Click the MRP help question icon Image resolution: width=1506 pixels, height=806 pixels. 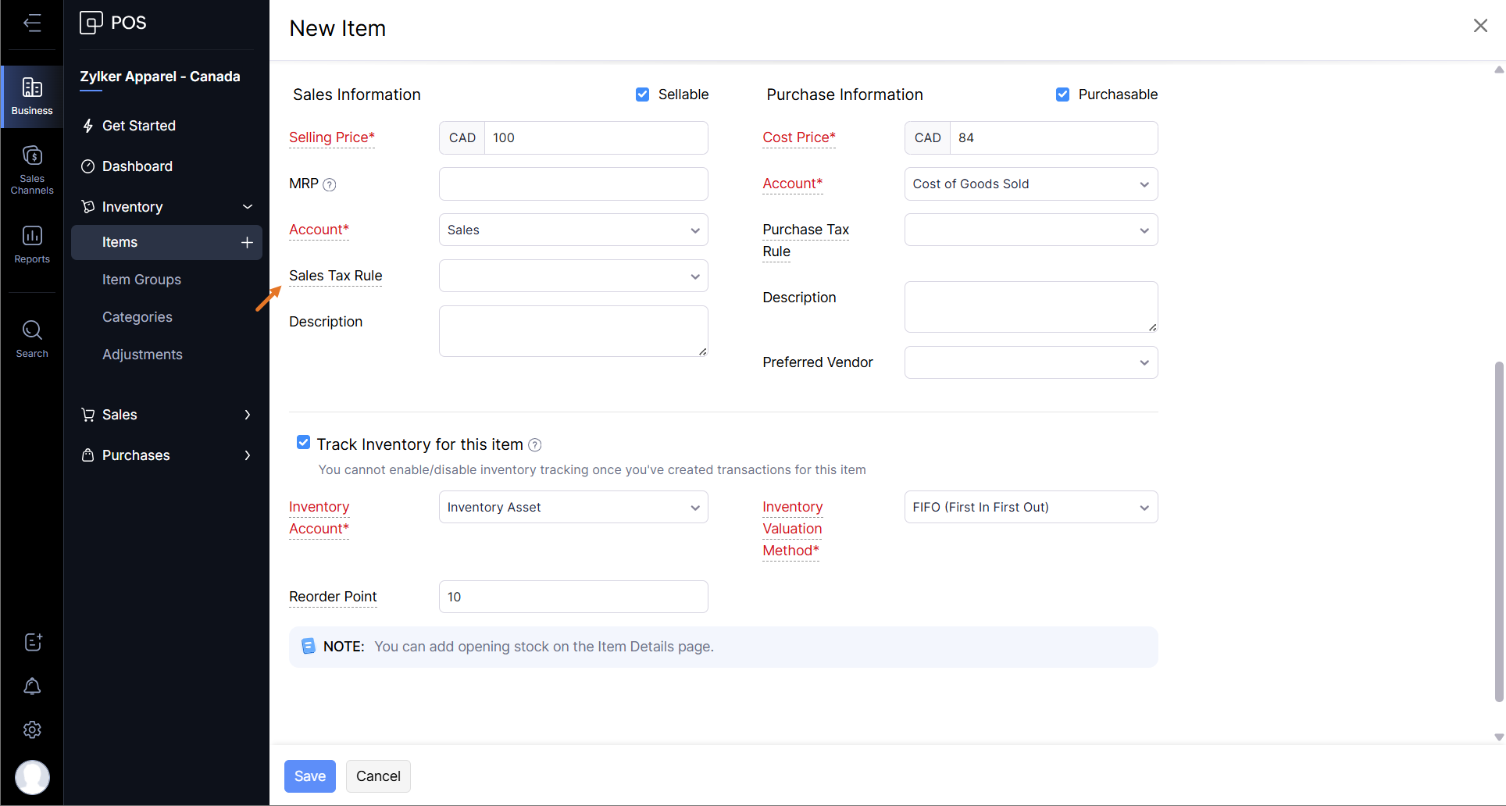click(x=330, y=184)
